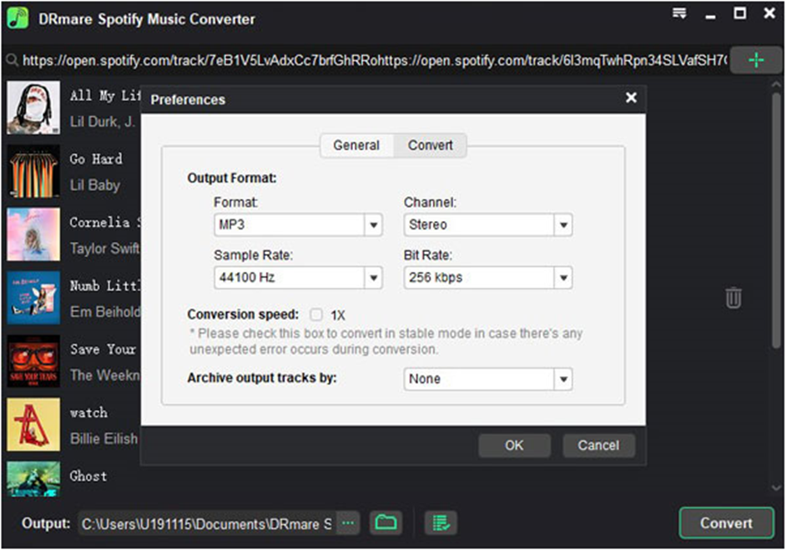Close the Preferences dialog with X
The image size is (787, 550).
[631, 98]
